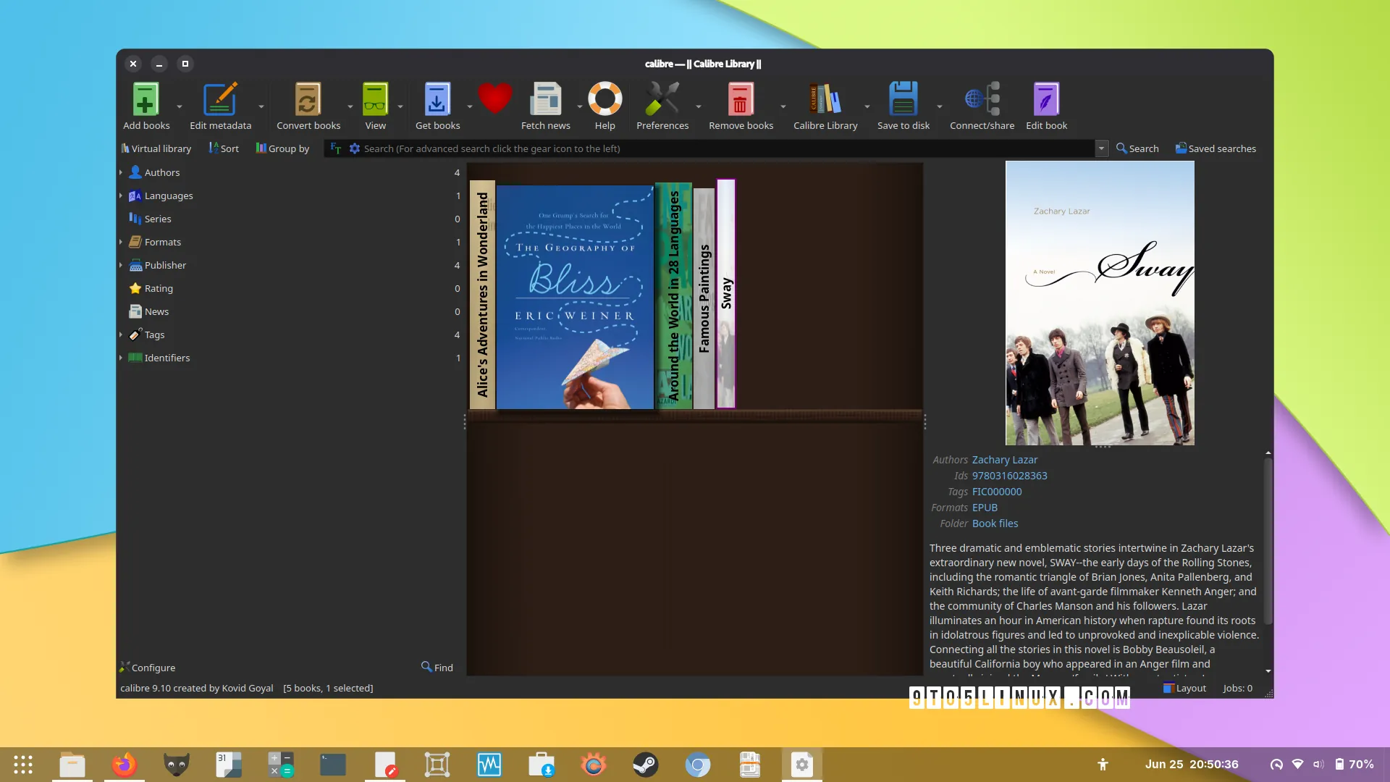Screen dimensions: 1390x782
Task: Focus the search input field
Action: pos(728,148)
